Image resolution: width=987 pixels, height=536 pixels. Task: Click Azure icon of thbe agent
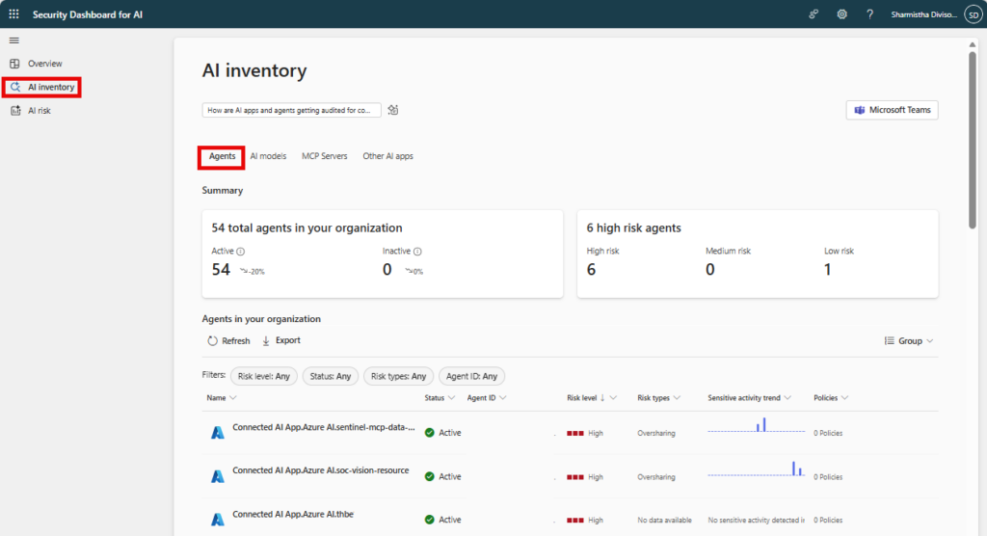217,520
